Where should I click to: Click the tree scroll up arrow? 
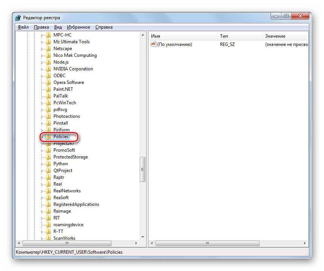142,35
